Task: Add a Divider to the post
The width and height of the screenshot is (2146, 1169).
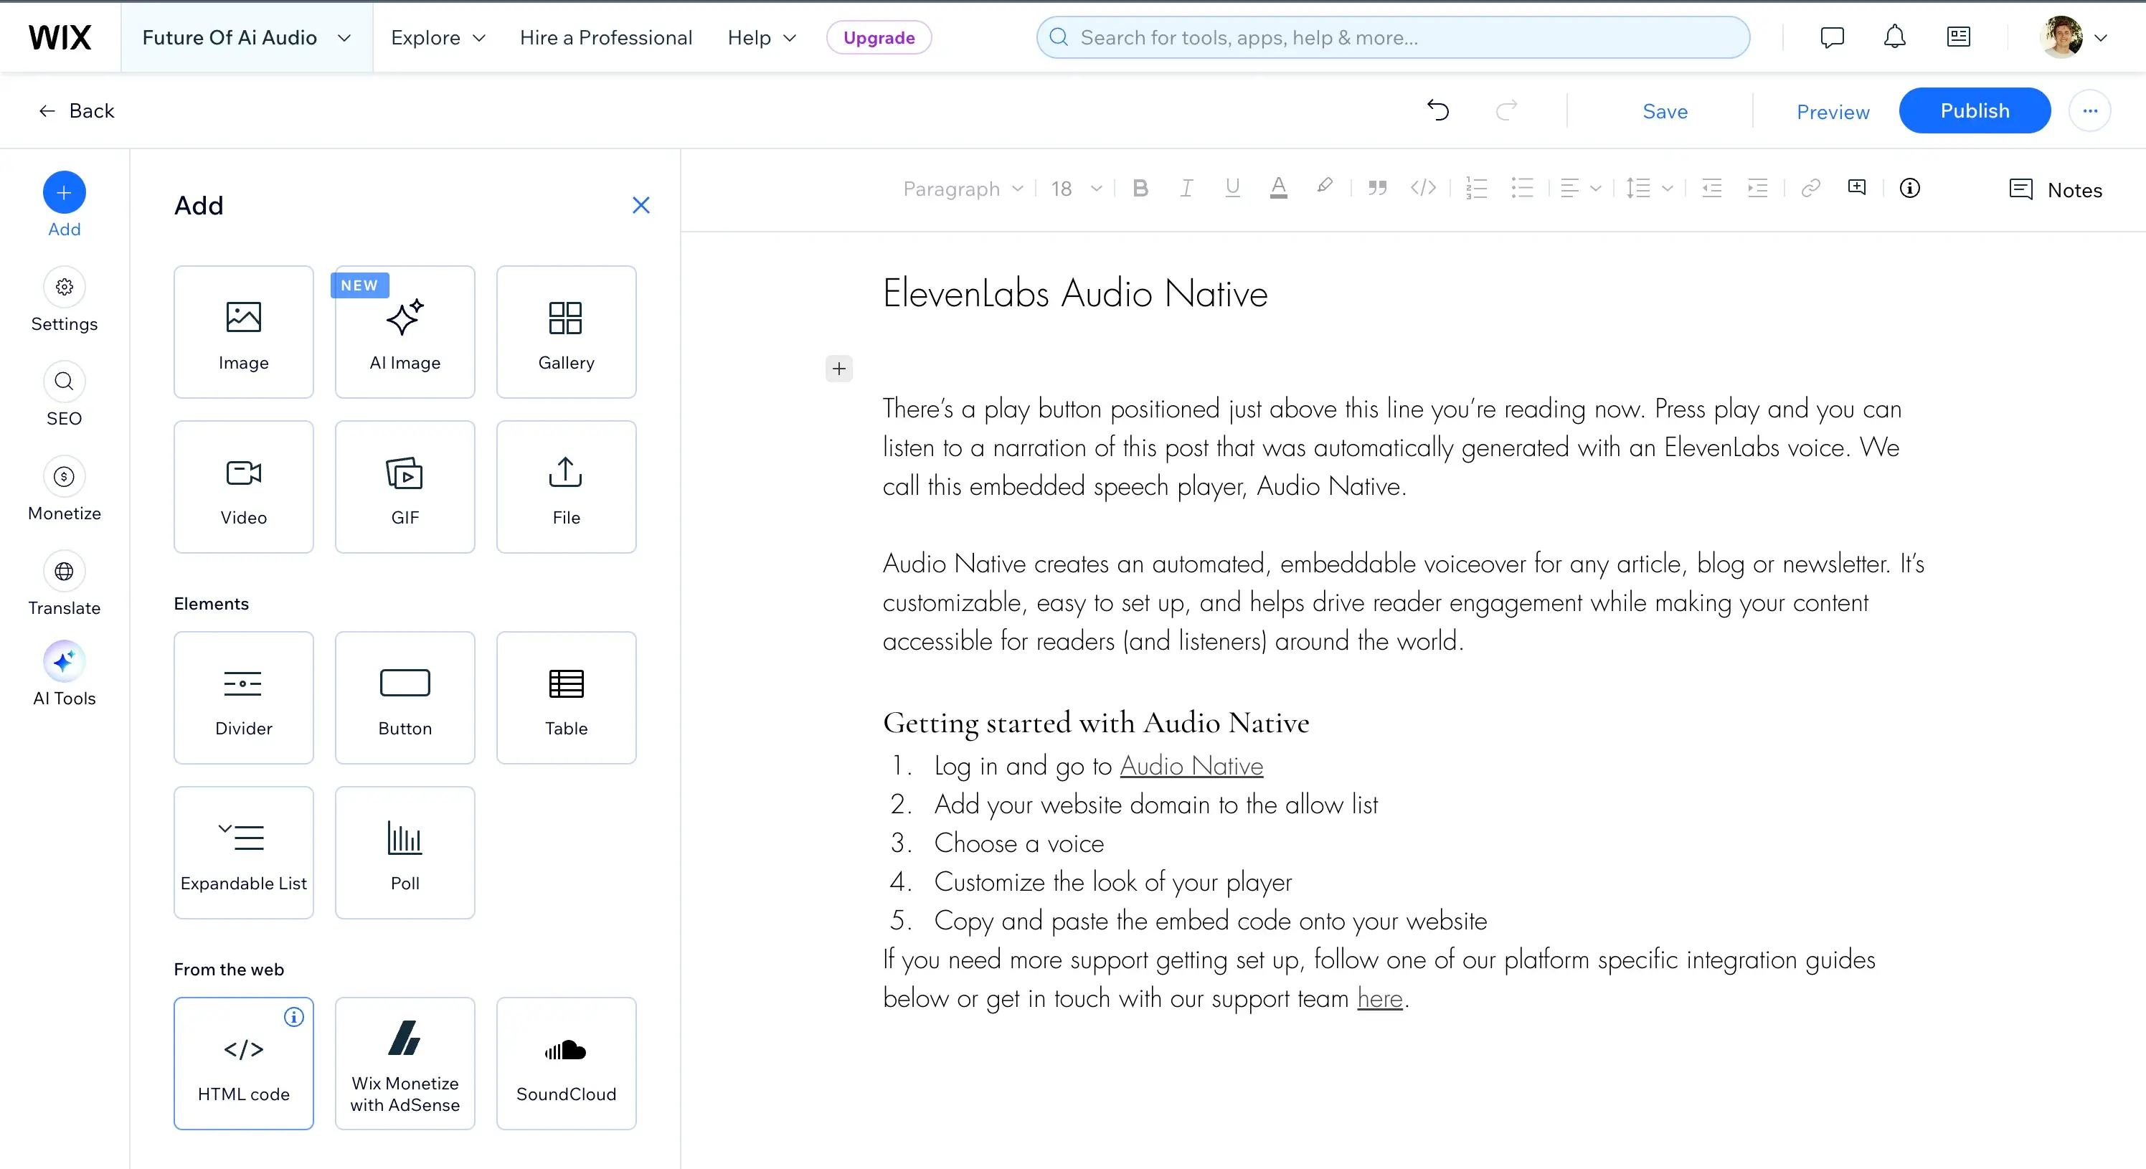Action: click(x=243, y=699)
